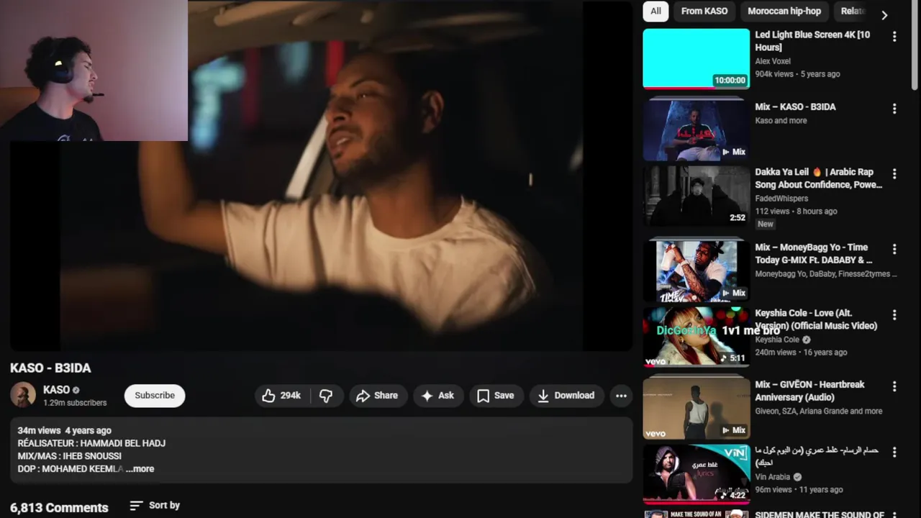Open menu for Led Light Blue Screen video
Screen dimensions: 921x518
click(x=894, y=36)
